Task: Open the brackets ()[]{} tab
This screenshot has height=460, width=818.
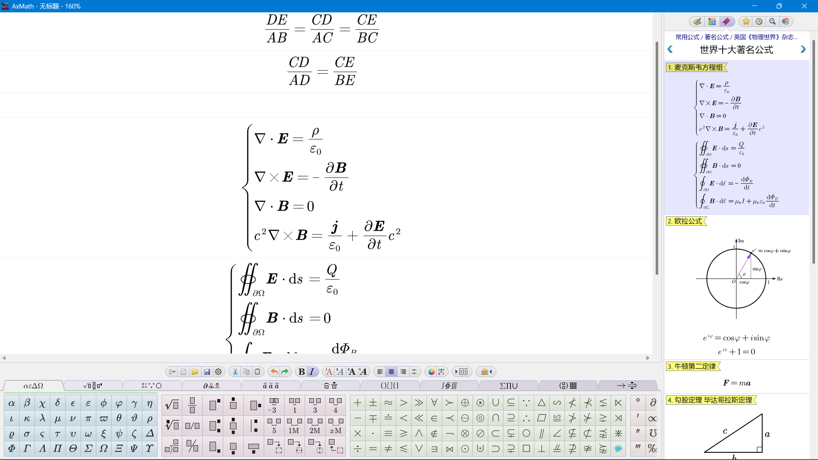Action: (389, 386)
